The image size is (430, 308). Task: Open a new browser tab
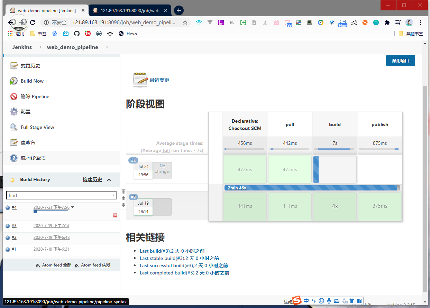point(179,10)
